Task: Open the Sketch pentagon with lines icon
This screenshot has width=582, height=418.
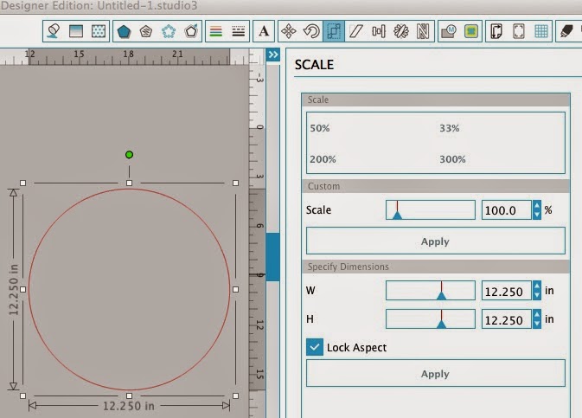Action: pyautogui.click(x=146, y=31)
